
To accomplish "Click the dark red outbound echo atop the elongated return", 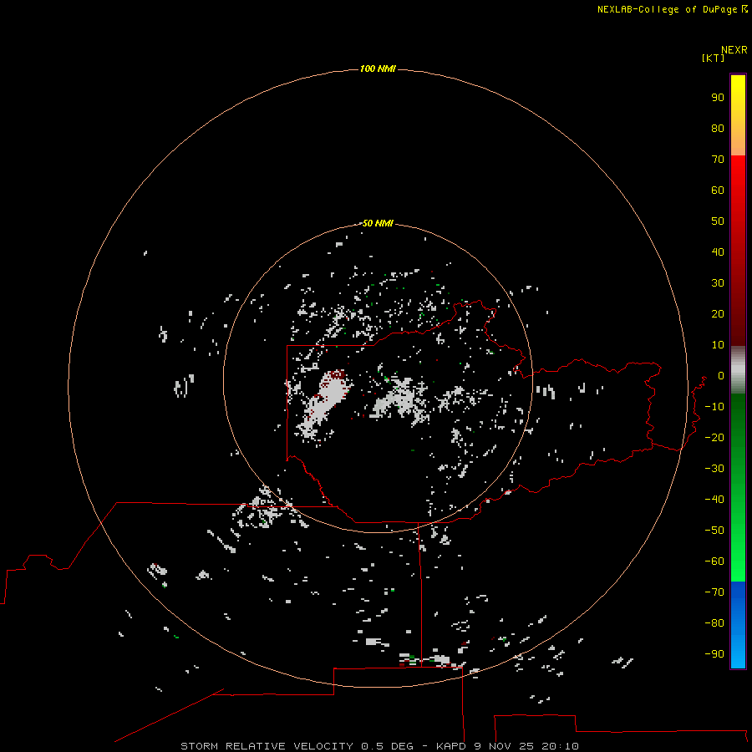I will click(x=338, y=374).
